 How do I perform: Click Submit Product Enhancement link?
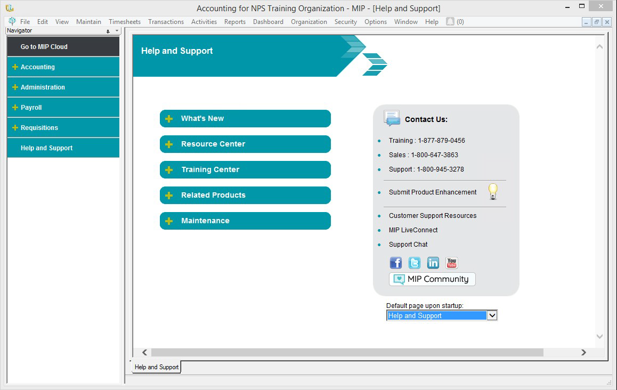tap(433, 192)
